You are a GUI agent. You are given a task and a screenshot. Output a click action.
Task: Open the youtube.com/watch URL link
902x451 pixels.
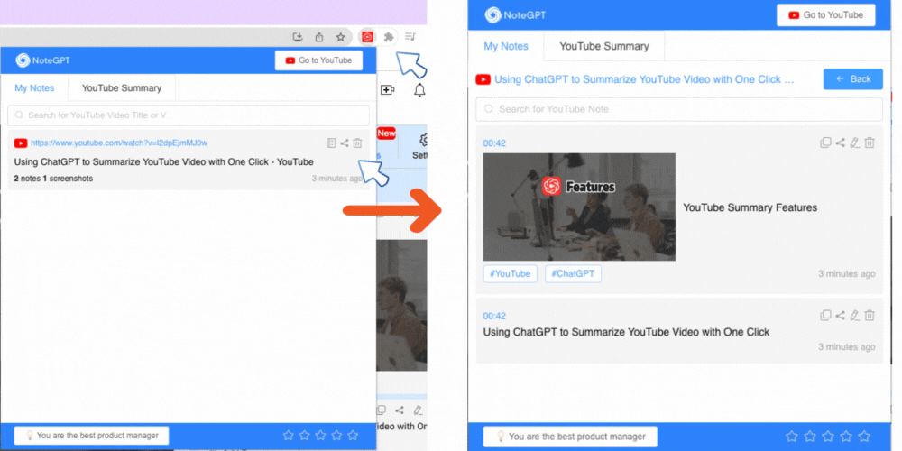pyautogui.click(x=119, y=143)
